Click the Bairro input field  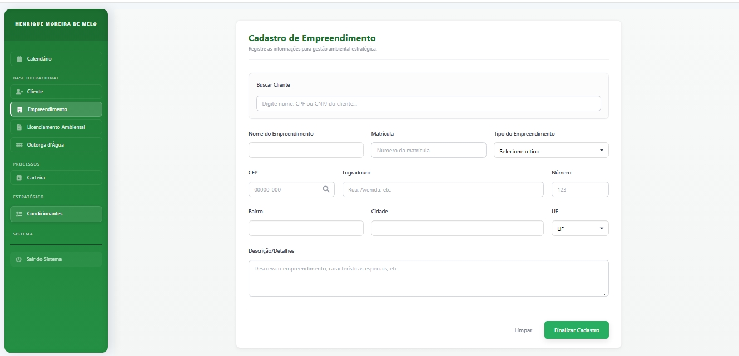pos(306,228)
